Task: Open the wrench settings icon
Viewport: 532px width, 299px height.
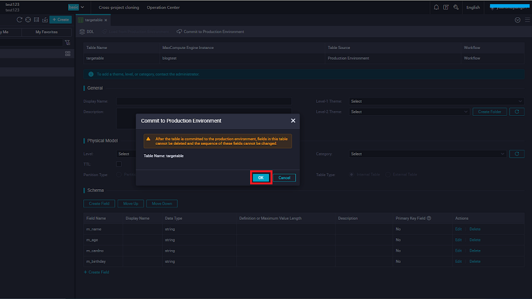Action: 455,8
